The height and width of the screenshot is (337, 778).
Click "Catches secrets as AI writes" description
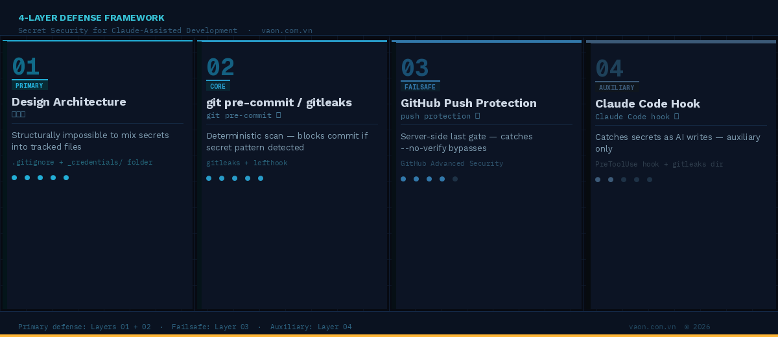coord(678,143)
